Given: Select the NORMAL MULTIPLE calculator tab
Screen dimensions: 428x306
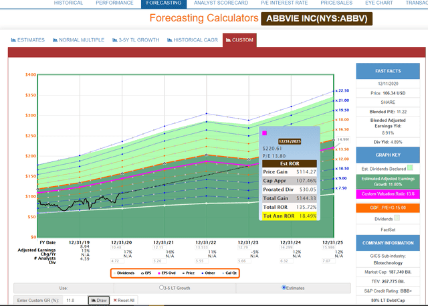Looking at the screenshot, I should click(78, 40).
